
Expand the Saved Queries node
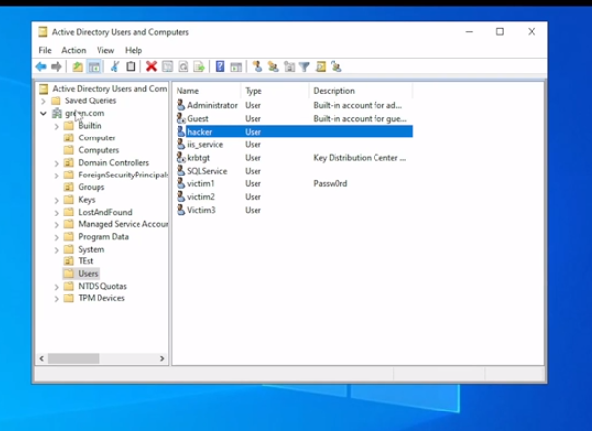[x=43, y=101]
